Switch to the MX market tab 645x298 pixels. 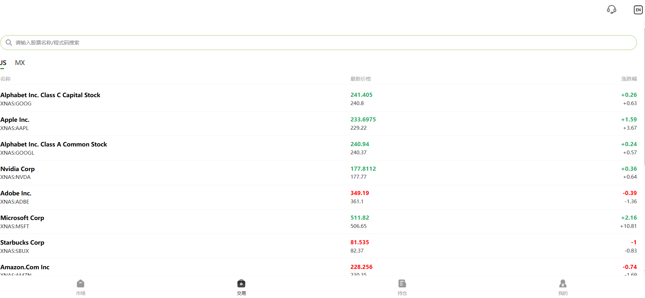(20, 63)
